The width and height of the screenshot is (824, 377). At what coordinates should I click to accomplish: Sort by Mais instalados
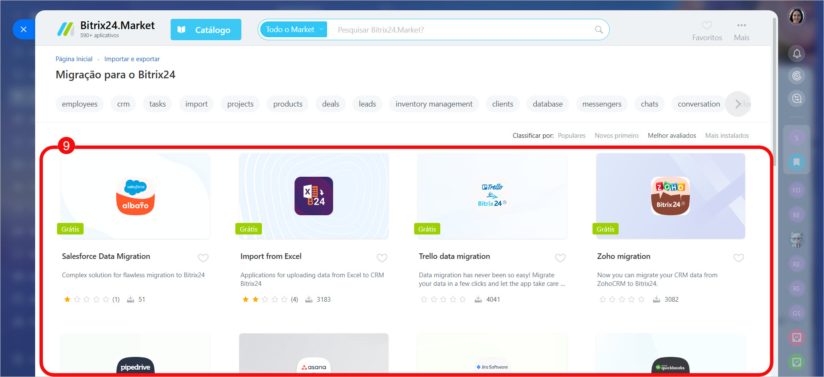point(727,136)
